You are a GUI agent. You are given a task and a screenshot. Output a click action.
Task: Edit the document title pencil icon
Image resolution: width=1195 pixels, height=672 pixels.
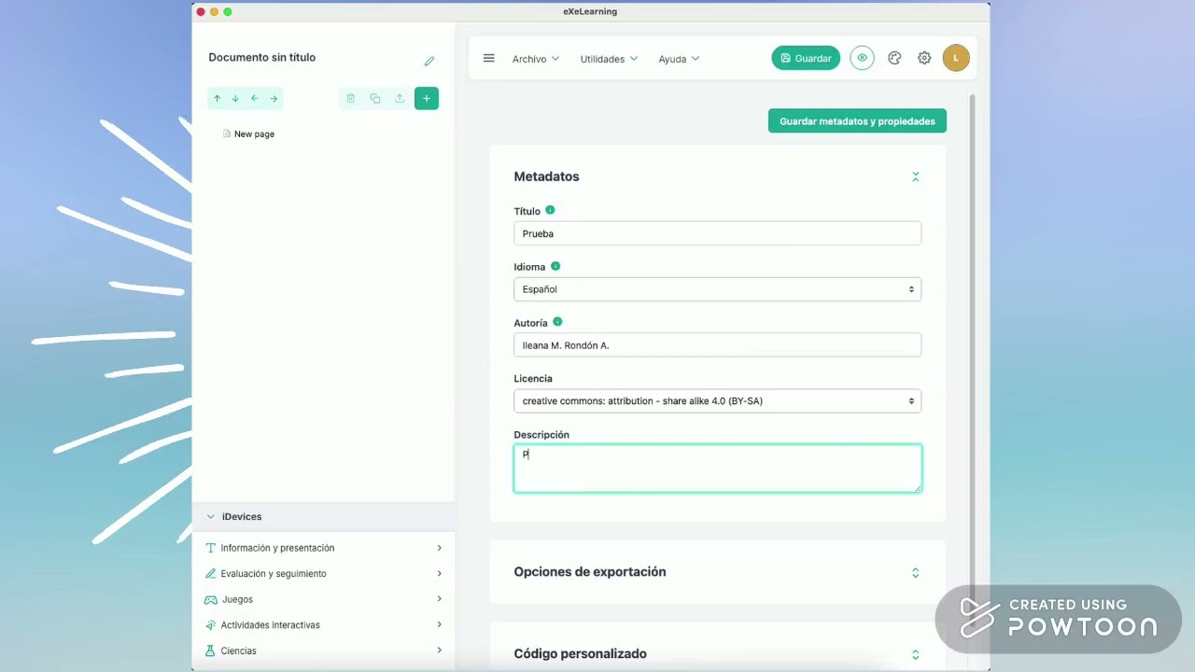tap(429, 62)
